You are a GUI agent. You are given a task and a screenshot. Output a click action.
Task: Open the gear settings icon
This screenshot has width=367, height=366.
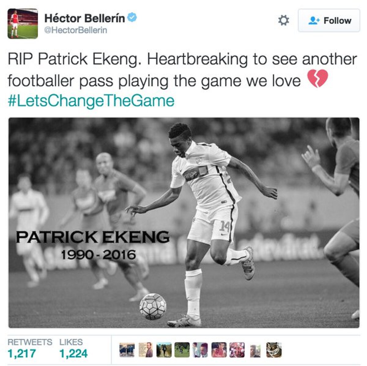[x=284, y=21]
